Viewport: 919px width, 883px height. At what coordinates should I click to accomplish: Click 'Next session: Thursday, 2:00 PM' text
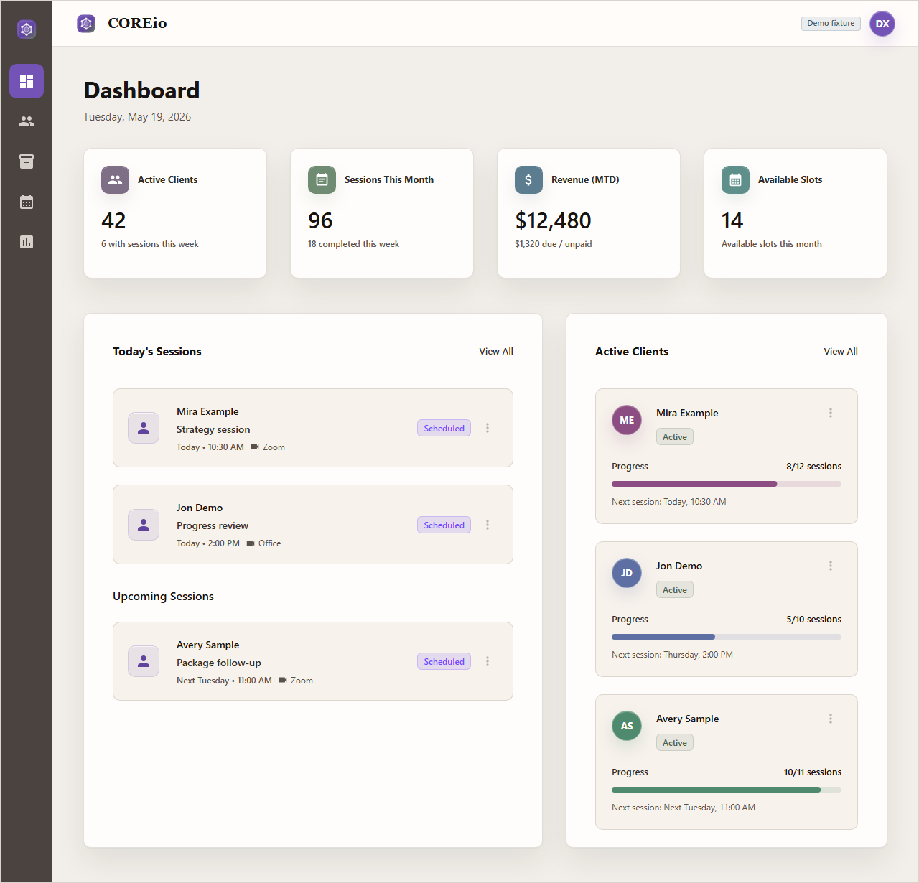(x=672, y=655)
